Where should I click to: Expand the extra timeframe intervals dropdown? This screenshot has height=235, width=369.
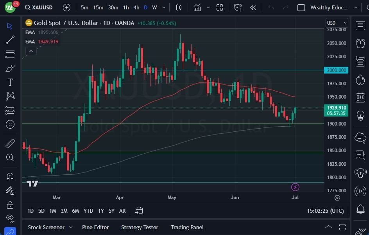(163, 7)
